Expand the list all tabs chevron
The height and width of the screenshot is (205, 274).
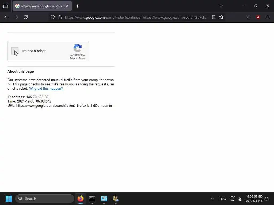[221, 6]
